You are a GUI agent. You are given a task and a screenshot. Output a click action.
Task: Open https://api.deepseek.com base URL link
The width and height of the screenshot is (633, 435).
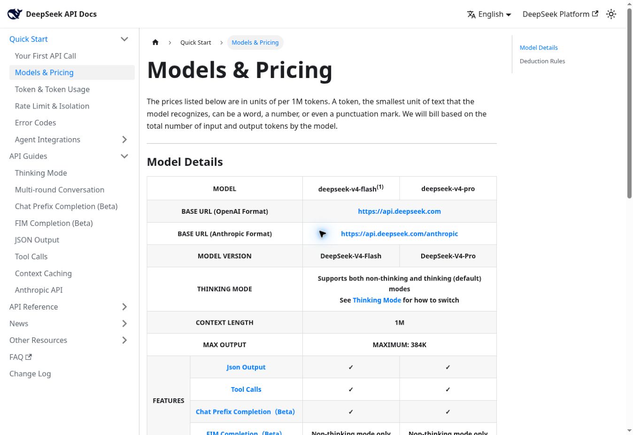point(400,211)
